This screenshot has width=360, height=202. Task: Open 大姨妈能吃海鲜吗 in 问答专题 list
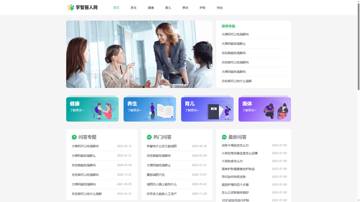click(x=83, y=184)
